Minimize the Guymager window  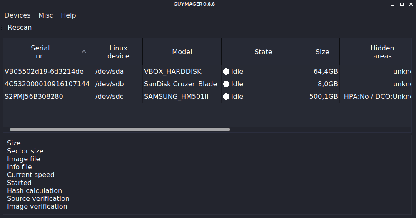392,4
